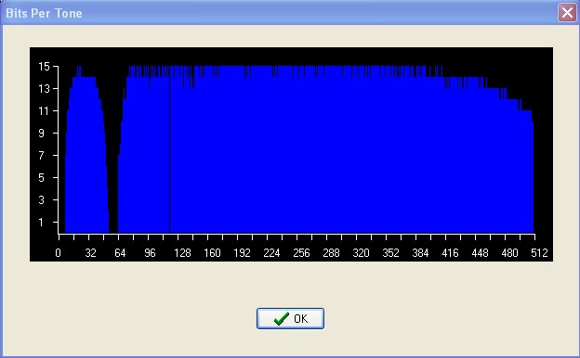The height and width of the screenshot is (358, 580).
Task: Click the 64 tone axis label
Action: [x=120, y=253]
